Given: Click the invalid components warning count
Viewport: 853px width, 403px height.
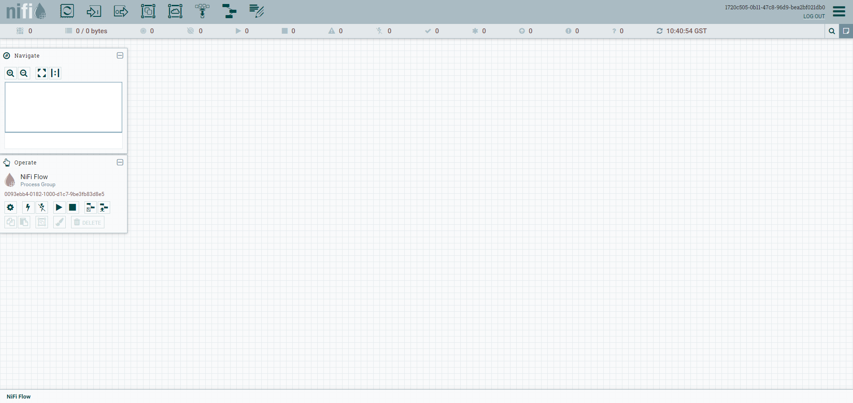Looking at the screenshot, I should [x=335, y=31].
